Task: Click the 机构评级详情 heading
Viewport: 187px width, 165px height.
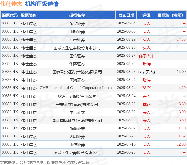Action: [x=42, y=4]
